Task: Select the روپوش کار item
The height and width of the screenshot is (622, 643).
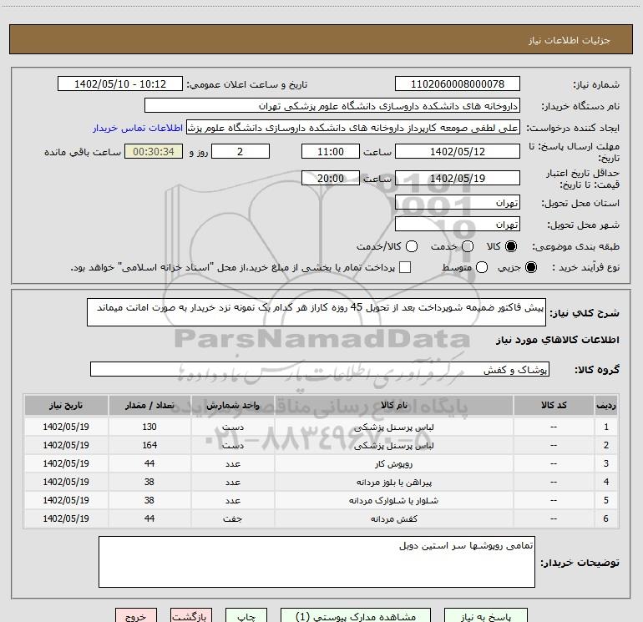Action: 393,463
